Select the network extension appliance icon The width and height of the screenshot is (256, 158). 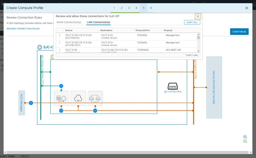coord(95,98)
